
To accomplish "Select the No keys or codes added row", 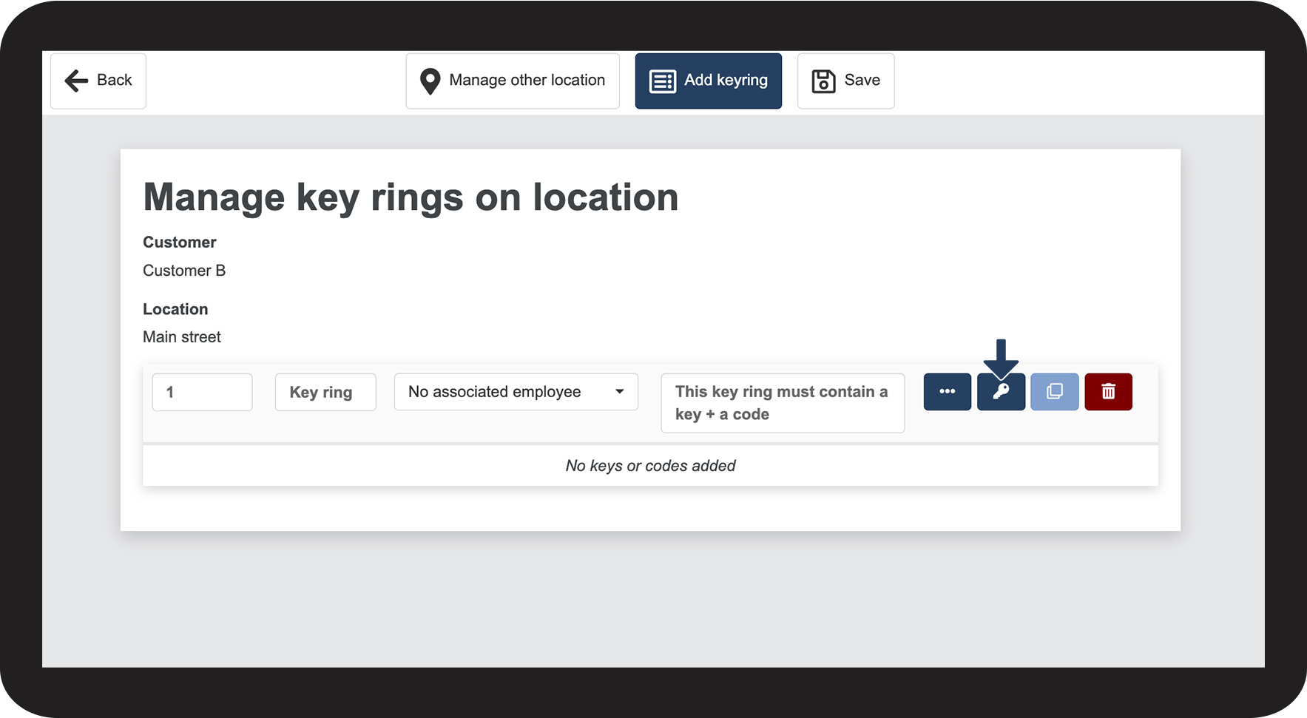I will pyautogui.click(x=650, y=466).
